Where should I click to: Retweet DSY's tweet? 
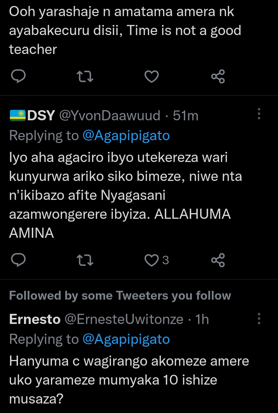coord(85,260)
